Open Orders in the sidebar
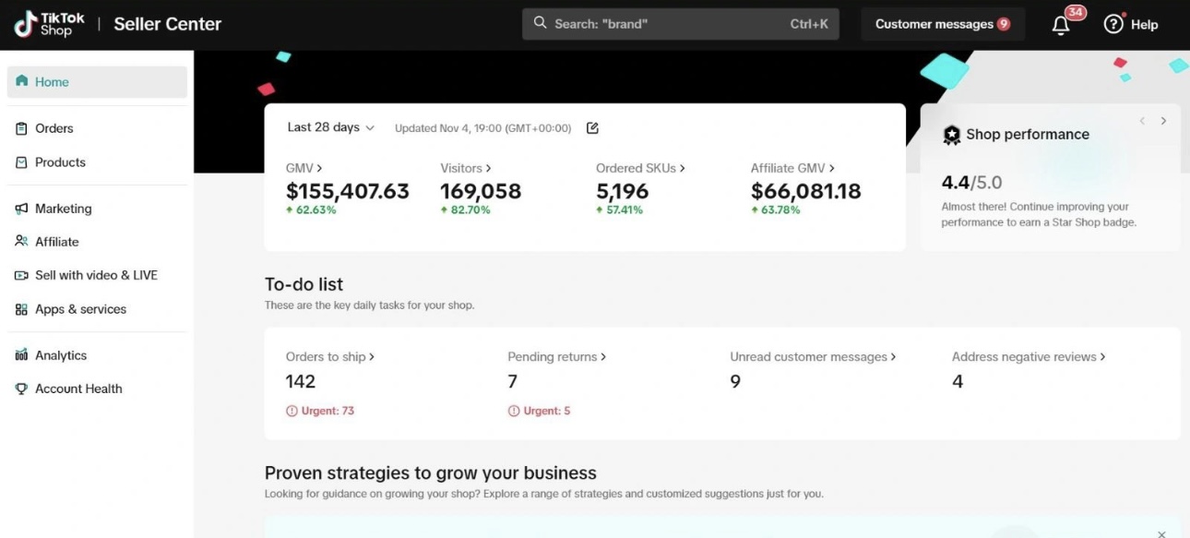1190x538 pixels. [54, 128]
